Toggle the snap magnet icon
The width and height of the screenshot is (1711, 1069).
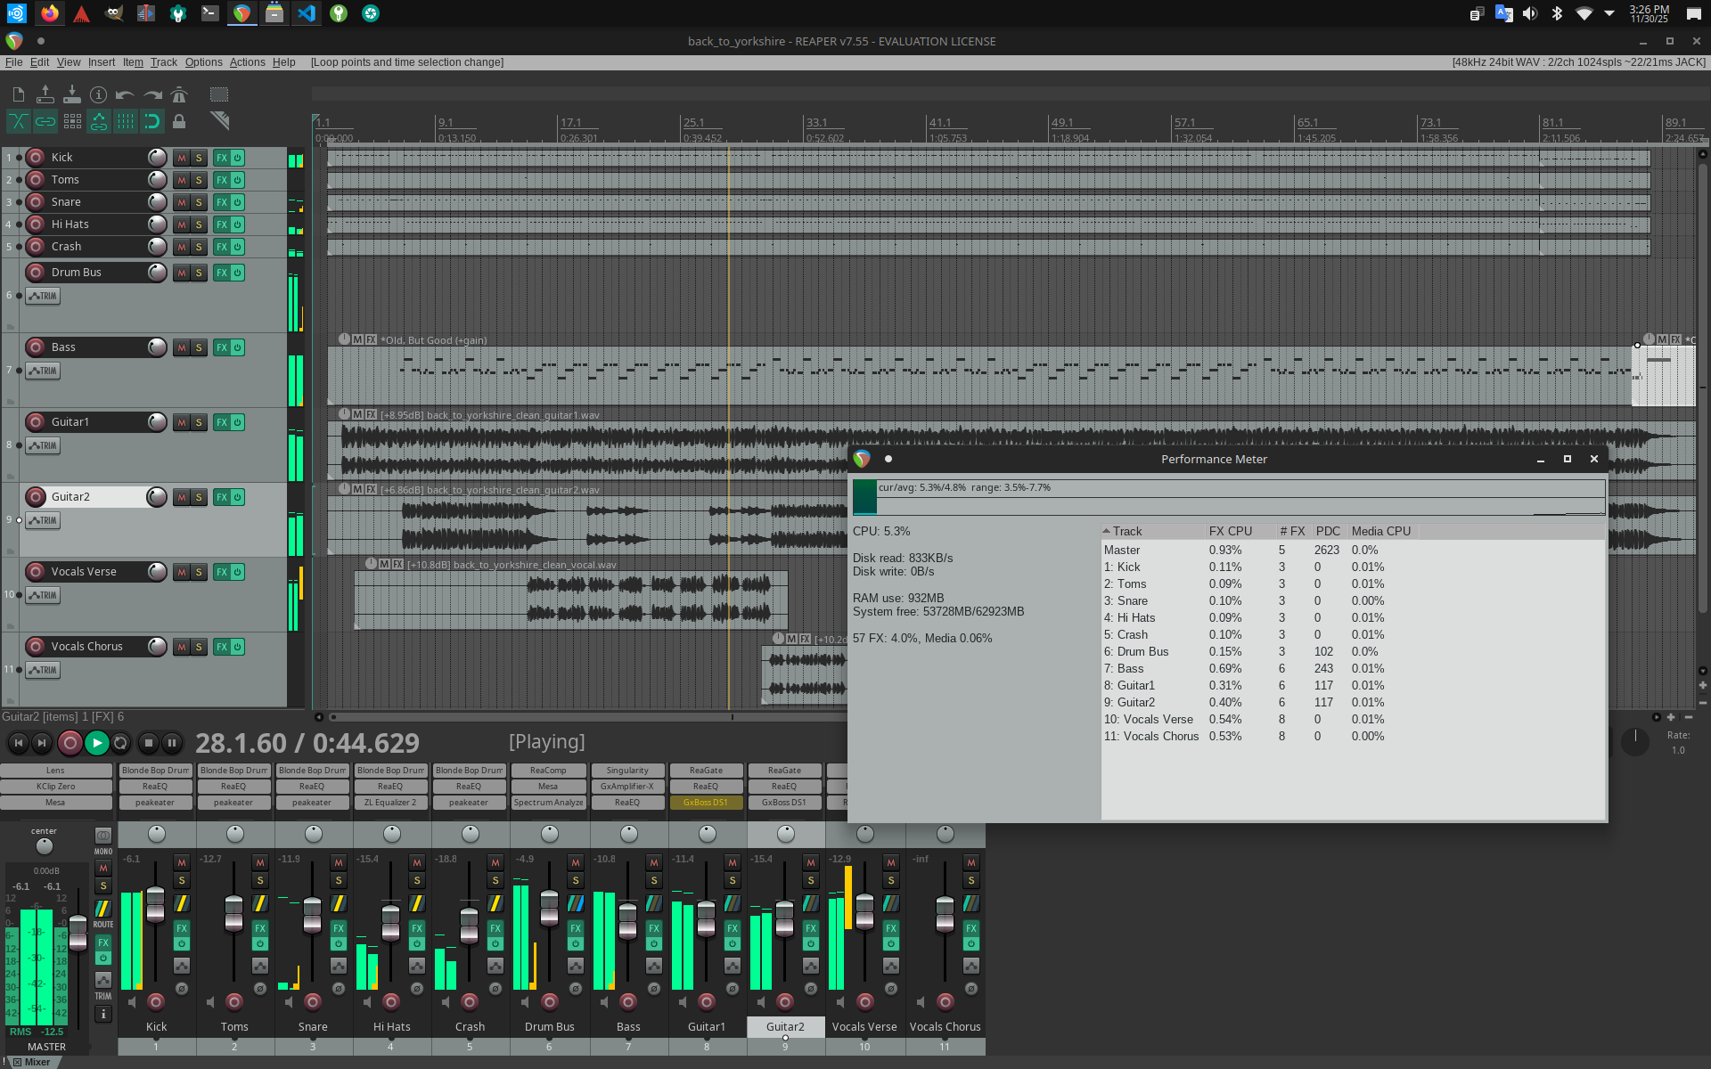point(152,121)
